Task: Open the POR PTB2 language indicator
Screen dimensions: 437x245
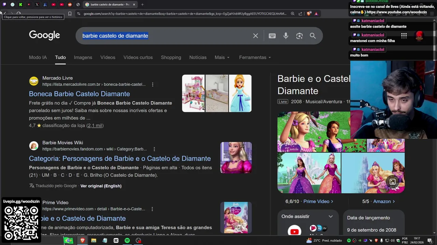Action: tap(405, 241)
